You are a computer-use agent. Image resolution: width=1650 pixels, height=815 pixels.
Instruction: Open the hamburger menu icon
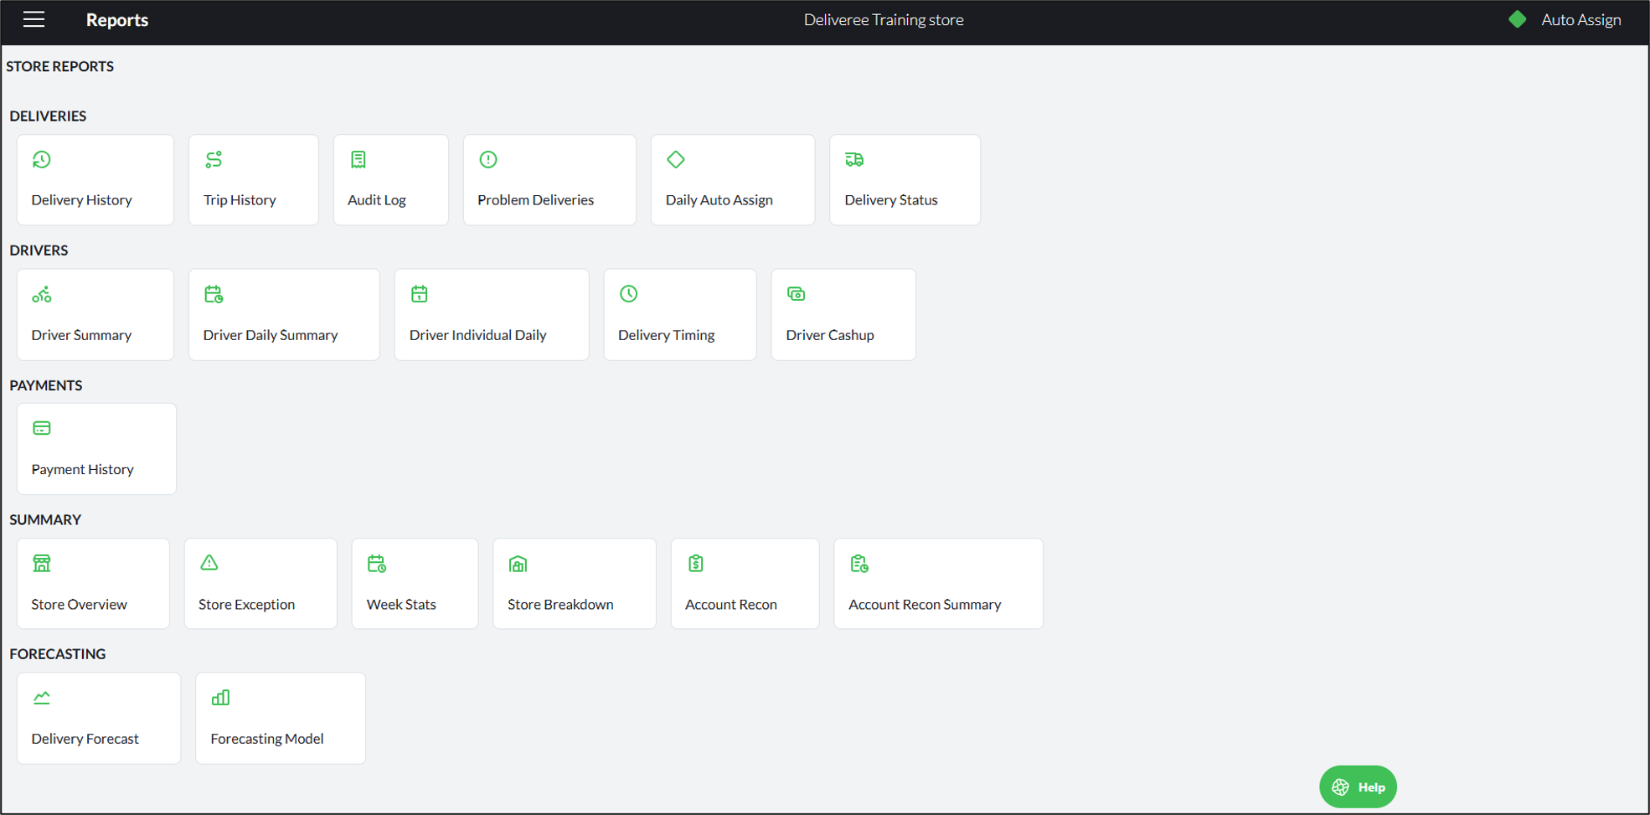point(34,19)
